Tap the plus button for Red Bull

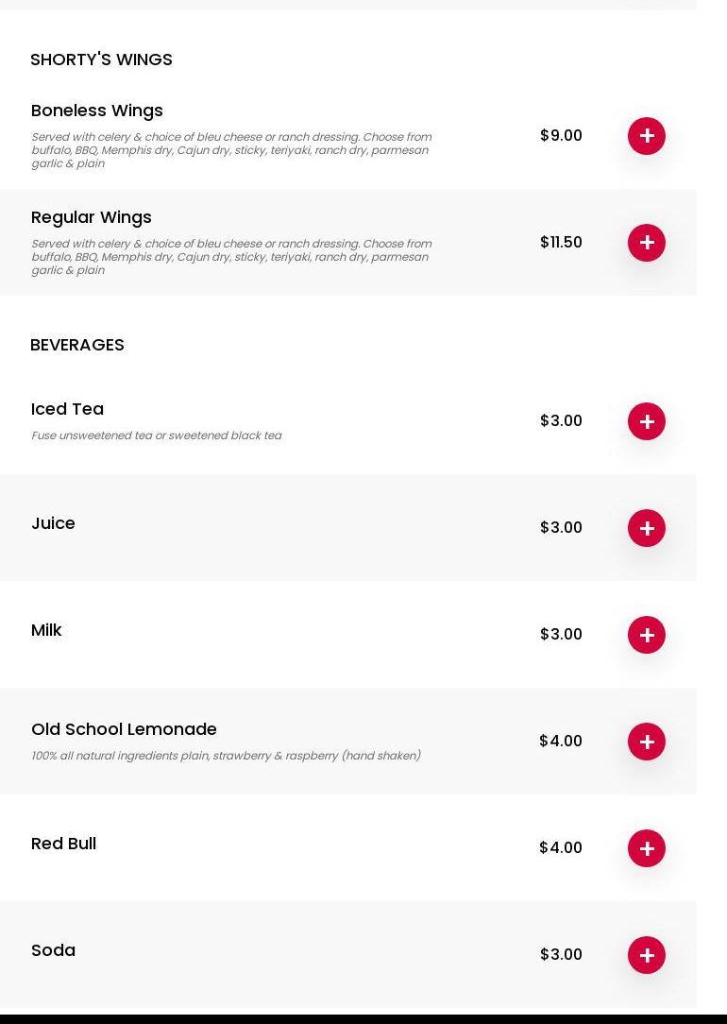tap(647, 848)
